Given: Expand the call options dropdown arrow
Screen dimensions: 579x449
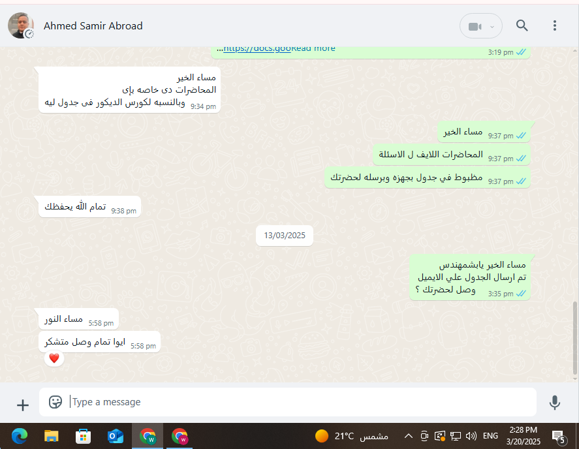Looking at the screenshot, I should point(492,27).
